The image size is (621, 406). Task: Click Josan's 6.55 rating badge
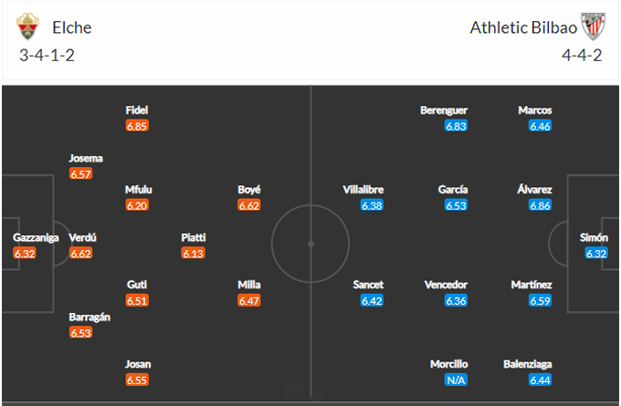[137, 380]
